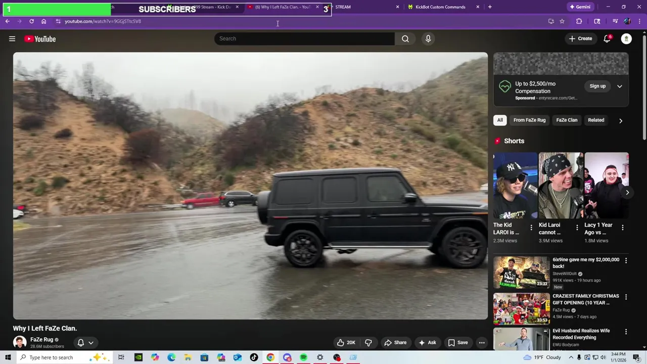The image size is (647, 364).
Task: Open the Chrome three-dot menu
Action: 639,21
